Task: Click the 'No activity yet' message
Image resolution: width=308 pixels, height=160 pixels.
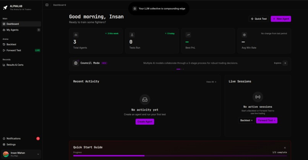Action: tap(145, 110)
